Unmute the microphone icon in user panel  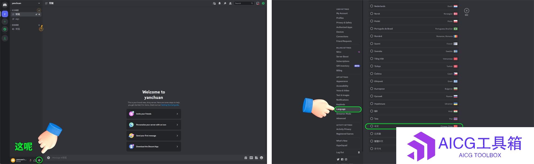(30, 160)
